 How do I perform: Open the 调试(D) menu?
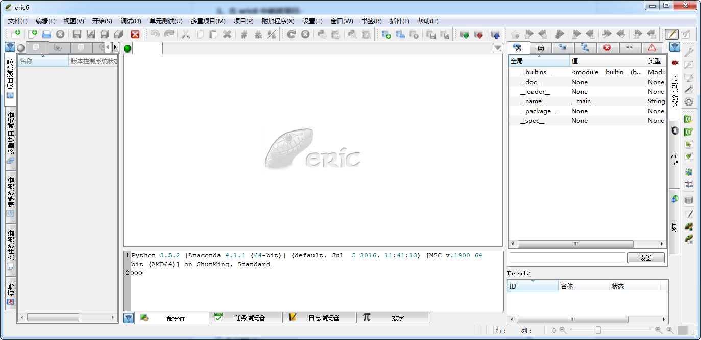click(131, 21)
